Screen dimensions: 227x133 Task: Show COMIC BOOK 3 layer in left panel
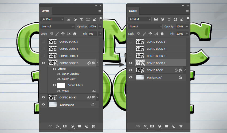tap(43, 56)
